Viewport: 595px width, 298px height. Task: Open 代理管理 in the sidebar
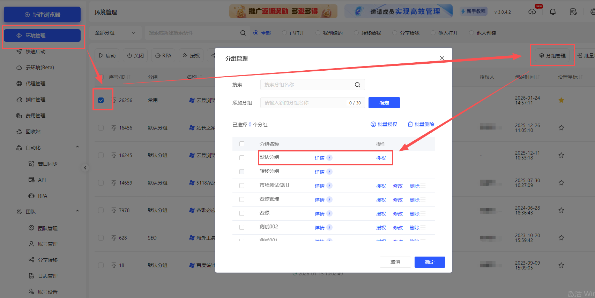(x=36, y=84)
